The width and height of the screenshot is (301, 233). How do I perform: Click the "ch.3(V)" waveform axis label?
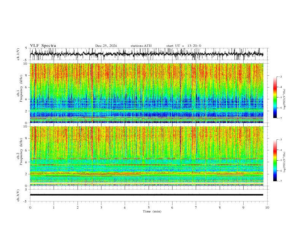coord(18,195)
